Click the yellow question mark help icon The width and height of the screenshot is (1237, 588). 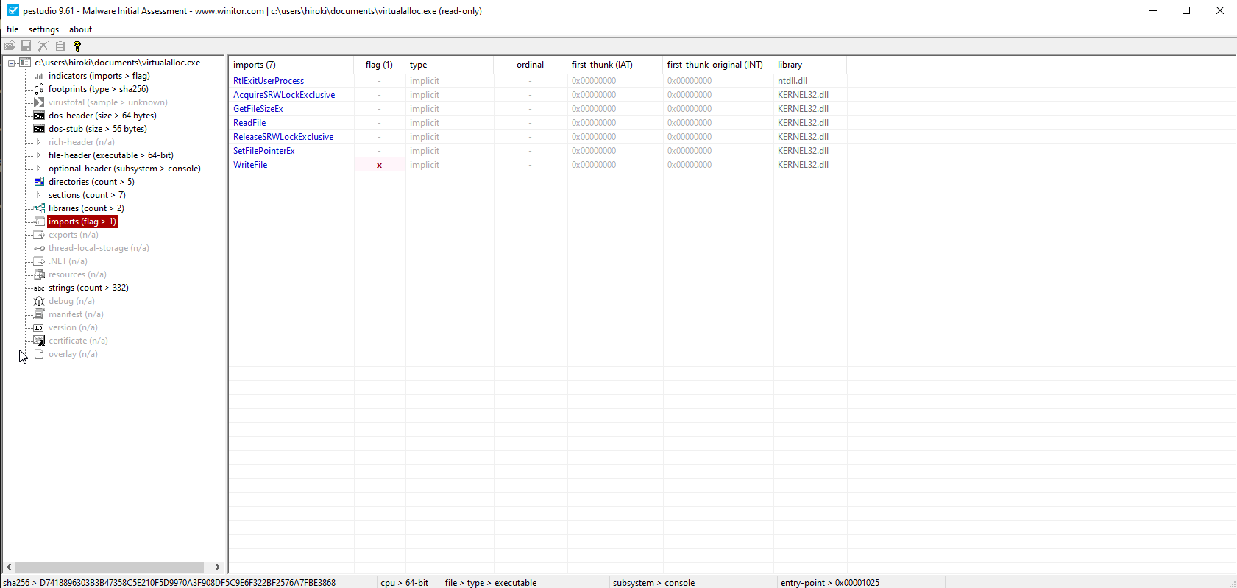coord(77,46)
